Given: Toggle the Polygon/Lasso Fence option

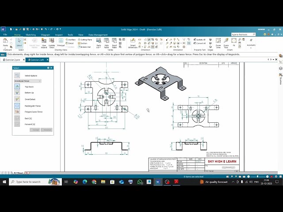Looking at the screenshot, I should tap(17, 112).
